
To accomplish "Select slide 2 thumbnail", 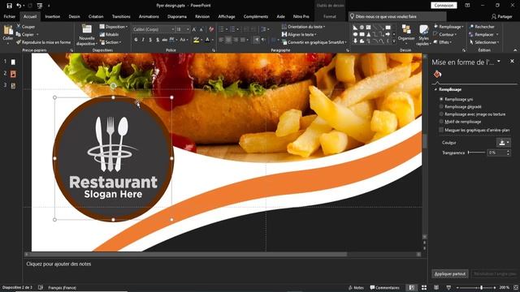I will click(13, 74).
